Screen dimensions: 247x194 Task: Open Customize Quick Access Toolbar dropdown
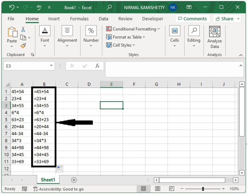49,7
